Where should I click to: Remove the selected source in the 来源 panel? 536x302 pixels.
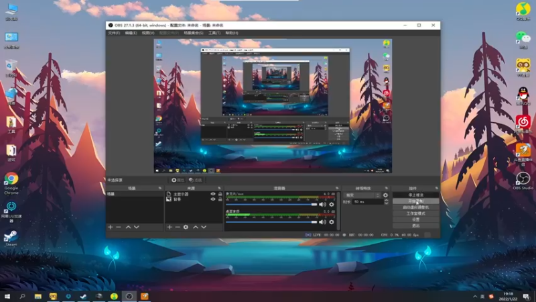pos(178,227)
